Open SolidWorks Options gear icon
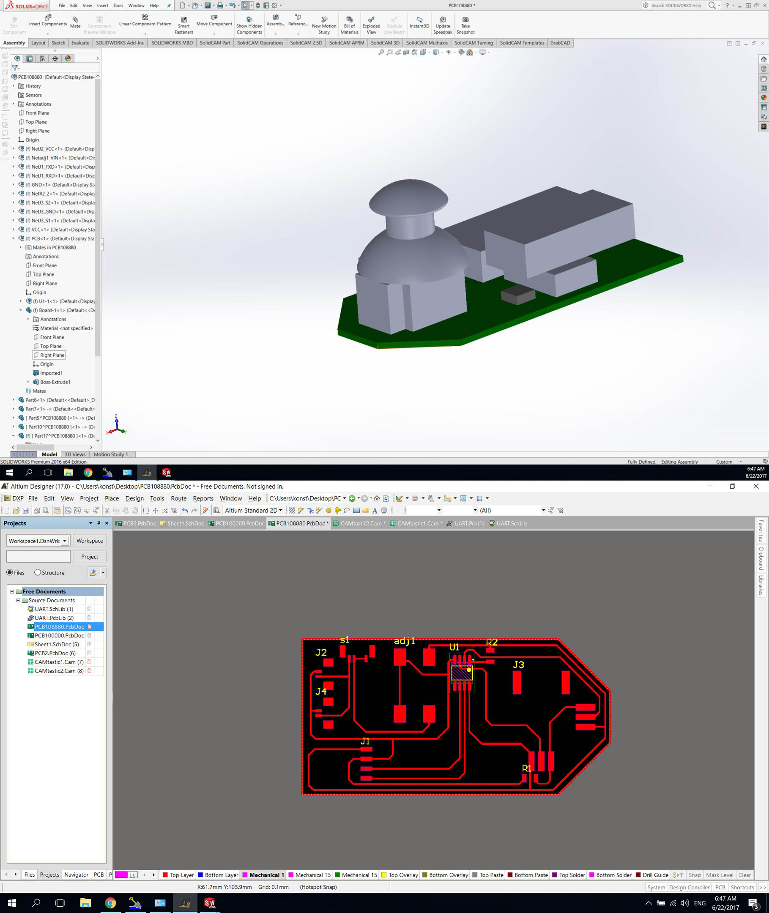Screen dimensions: 769x913 [274, 5]
